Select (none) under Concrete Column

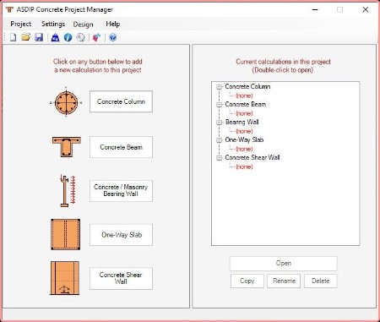click(244, 96)
